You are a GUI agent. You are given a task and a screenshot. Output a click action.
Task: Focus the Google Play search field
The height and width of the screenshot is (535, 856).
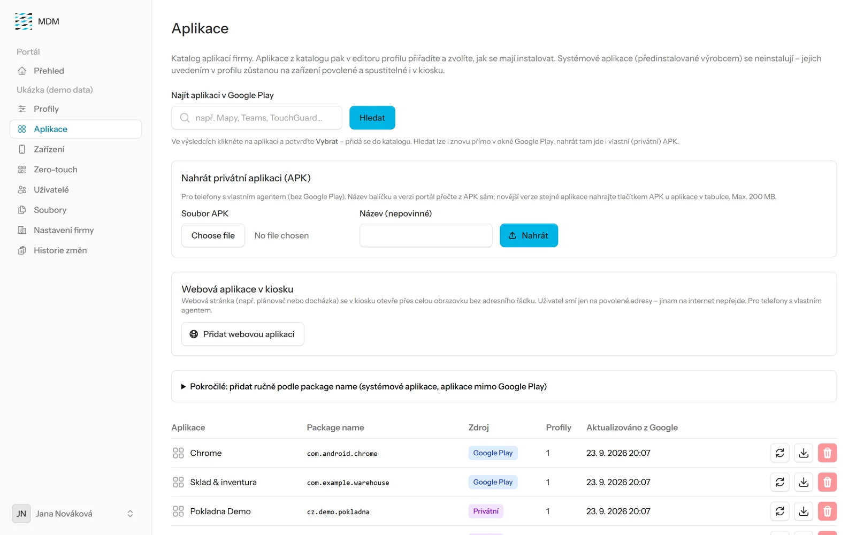pos(257,118)
